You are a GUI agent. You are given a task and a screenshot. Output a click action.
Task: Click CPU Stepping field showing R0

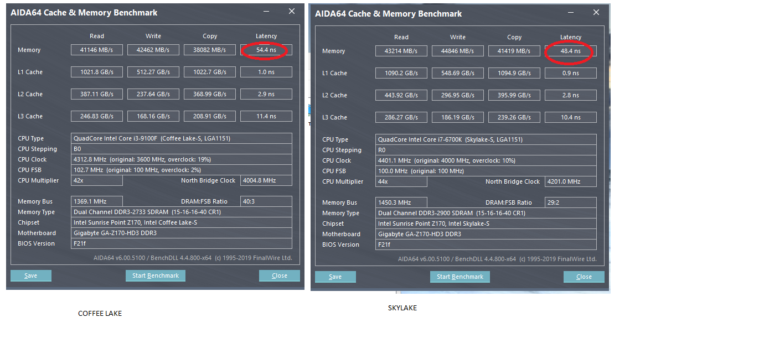486,150
